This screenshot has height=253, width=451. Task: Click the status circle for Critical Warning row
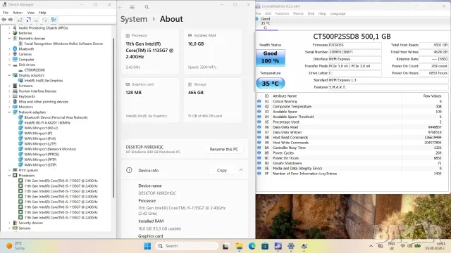click(x=259, y=101)
